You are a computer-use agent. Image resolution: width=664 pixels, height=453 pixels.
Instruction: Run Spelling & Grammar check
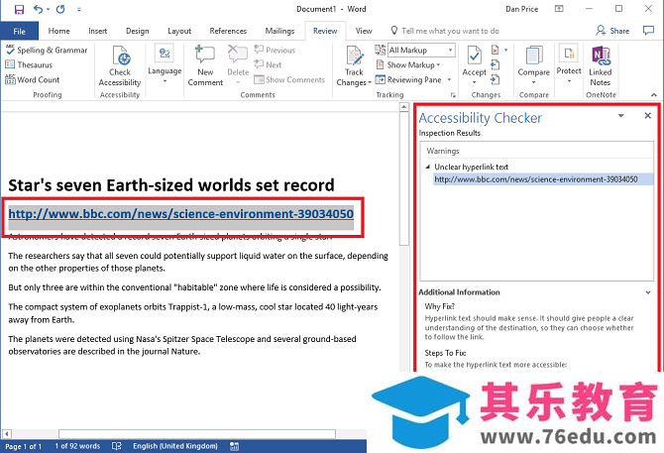pos(47,50)
